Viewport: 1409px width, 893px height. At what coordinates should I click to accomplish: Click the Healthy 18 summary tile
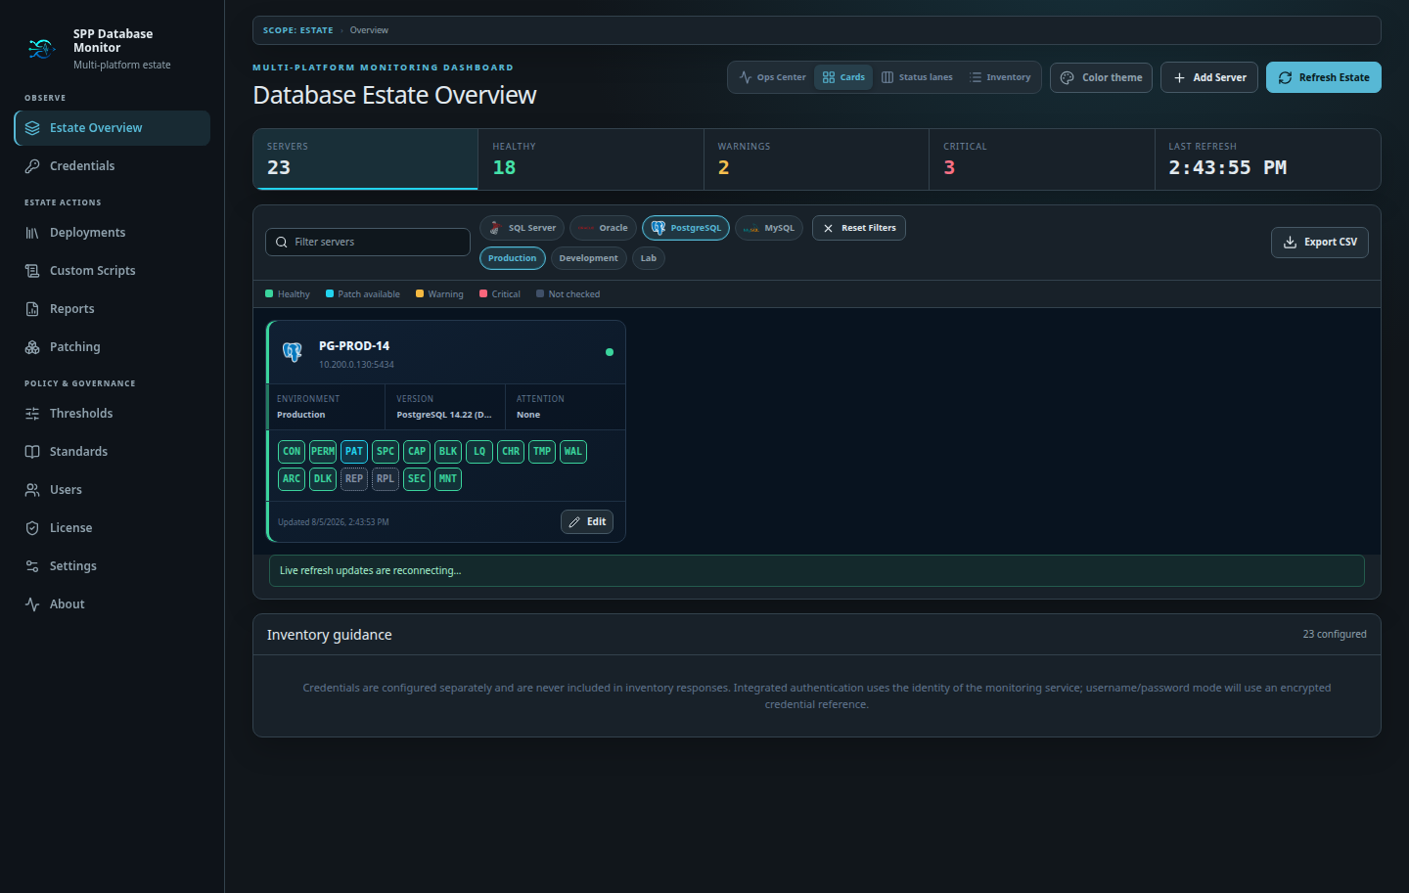591,159
